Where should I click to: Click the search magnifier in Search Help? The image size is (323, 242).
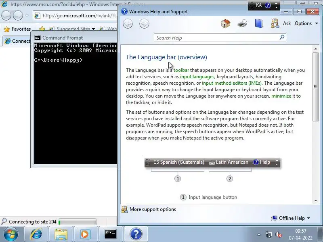[282, 37]
